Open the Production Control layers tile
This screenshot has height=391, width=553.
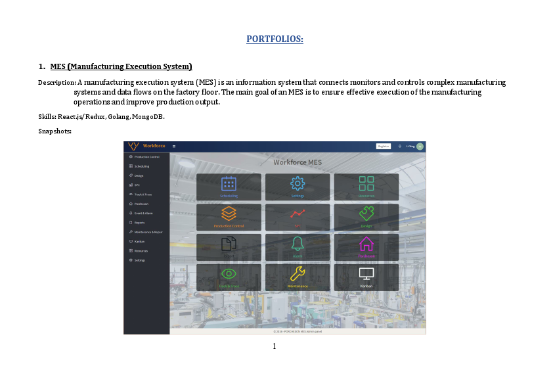pyautogui.click(x=229, y=217)
